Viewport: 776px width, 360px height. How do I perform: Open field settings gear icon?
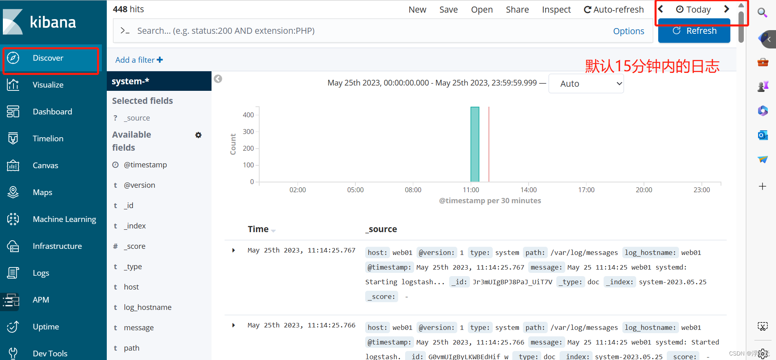point(198,135)
